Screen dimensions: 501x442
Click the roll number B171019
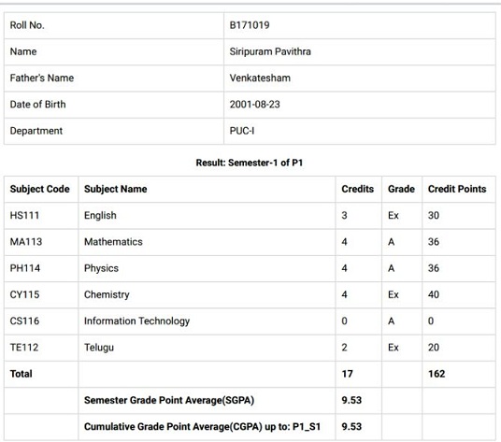pos(250,25)
